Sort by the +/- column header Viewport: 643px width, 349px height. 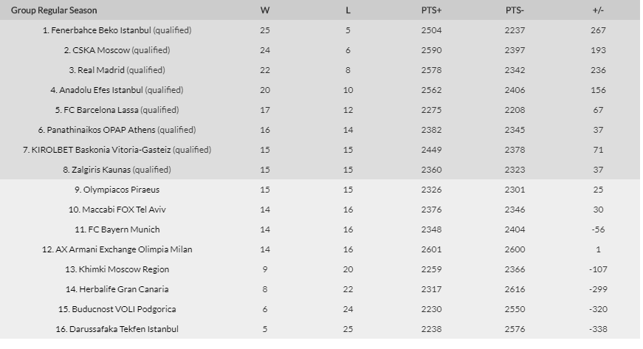coord(598,10)
